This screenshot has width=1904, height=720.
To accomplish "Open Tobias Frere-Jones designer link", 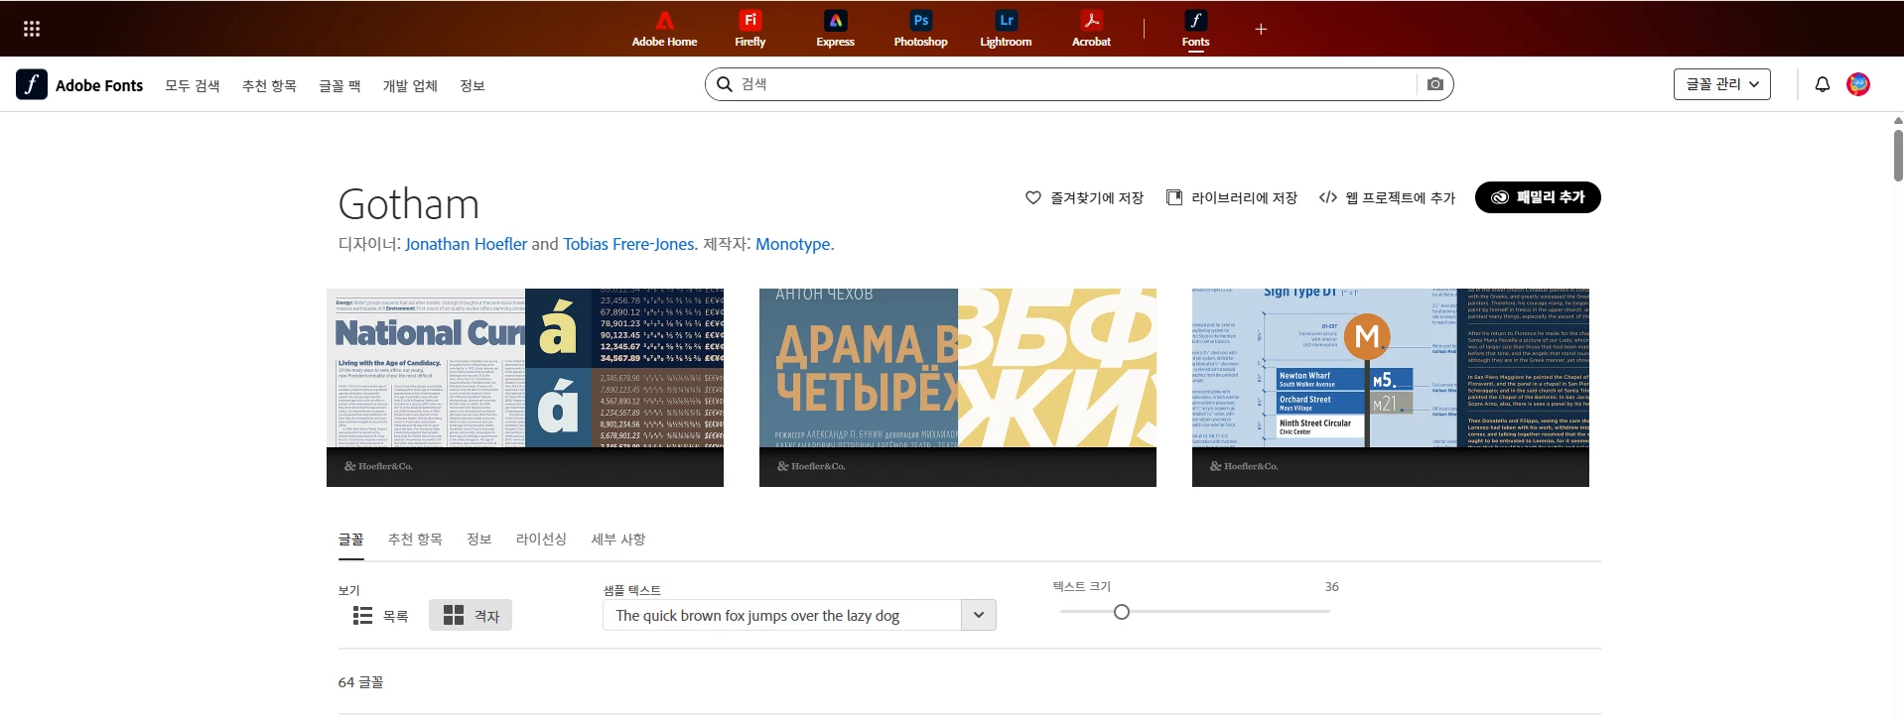I will tap(628, 244).
